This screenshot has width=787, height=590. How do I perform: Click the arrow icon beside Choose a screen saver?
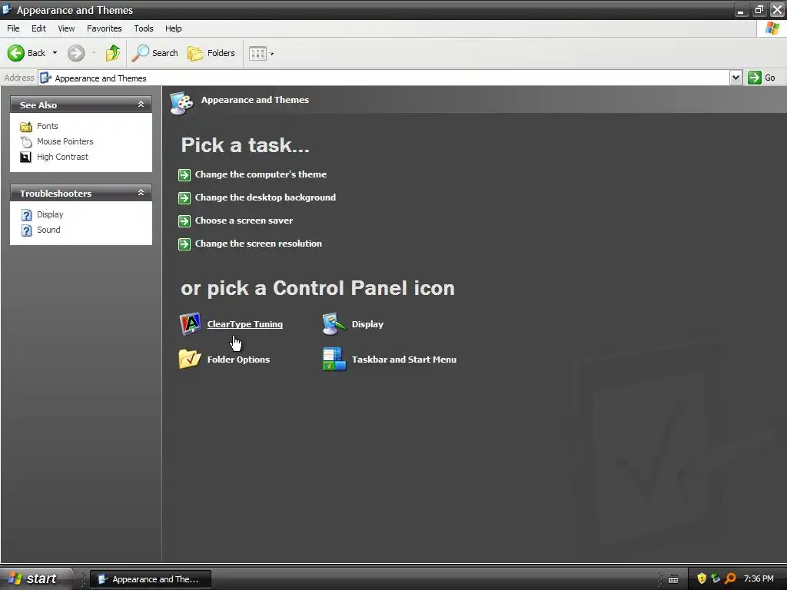[184, 220]
